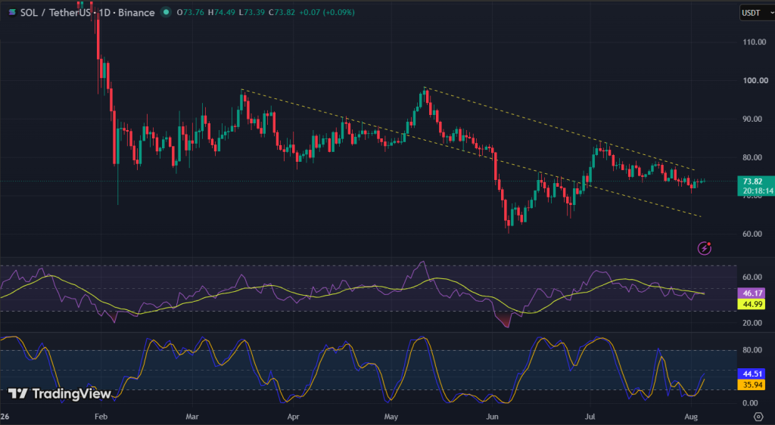Click the green market status dot
The width and height of the screenshot is (775, 425).
tap(166, 12)
